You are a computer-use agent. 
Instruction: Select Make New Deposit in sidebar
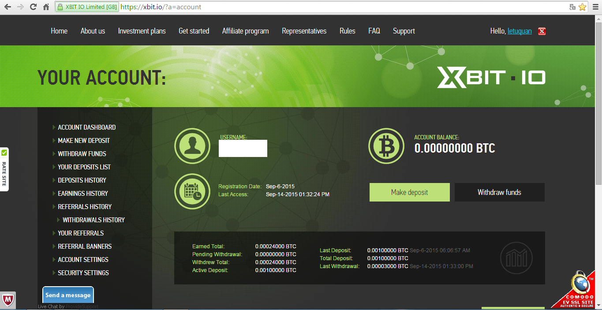click(x=83, y=141)
